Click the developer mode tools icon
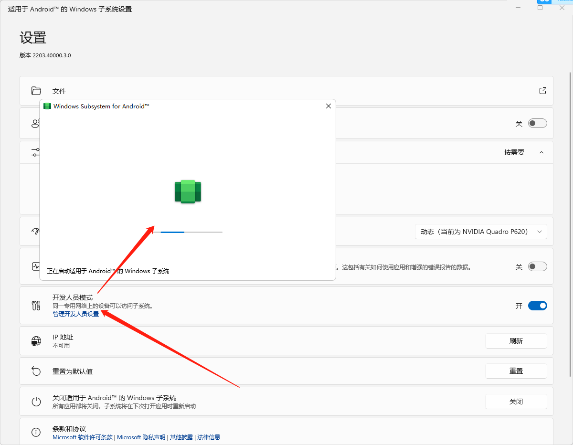 pyautogui.click(x=36, y=306)
